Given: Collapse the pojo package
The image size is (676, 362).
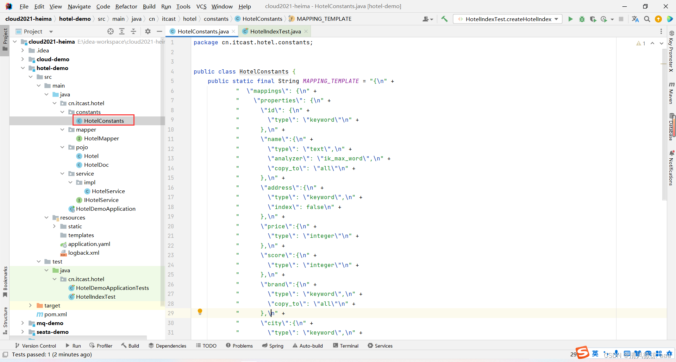Looking at the screenshot, I should pos(62,147).
